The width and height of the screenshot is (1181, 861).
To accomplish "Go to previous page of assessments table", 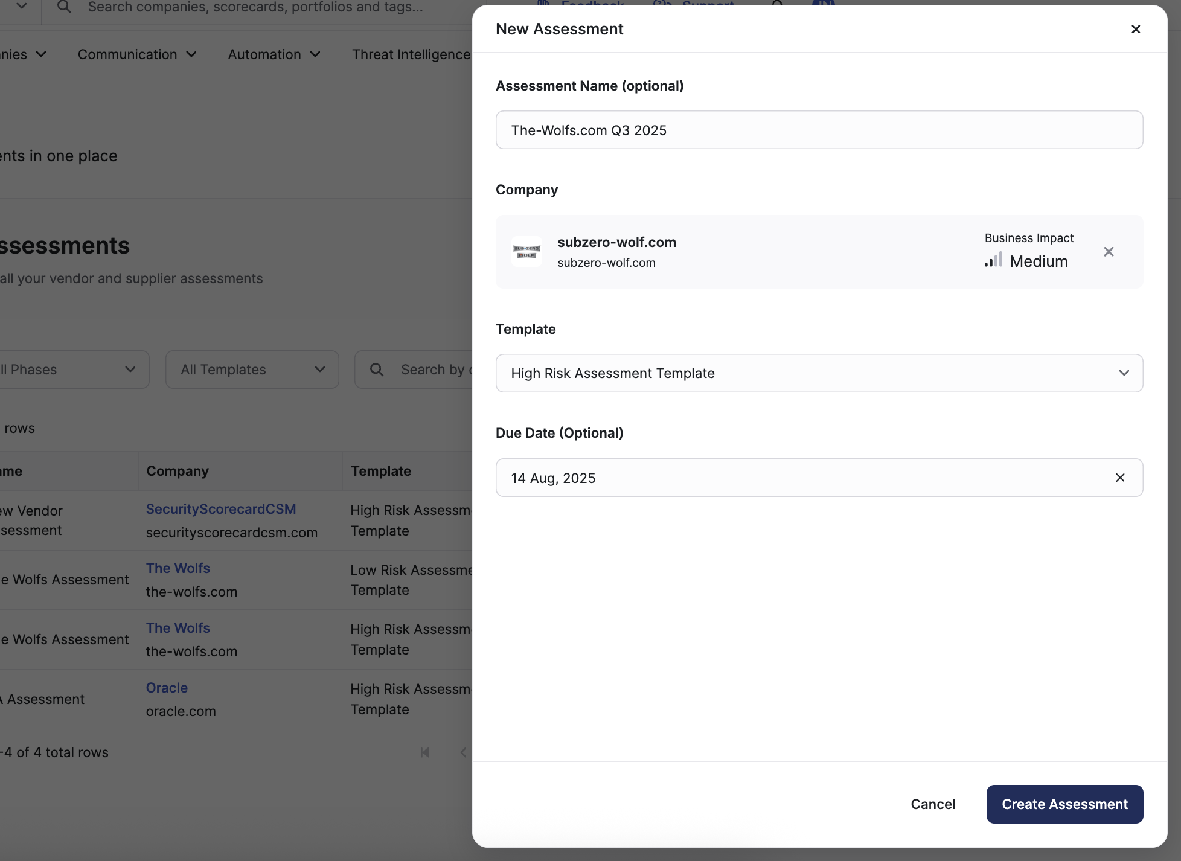I will pyautogui.click(x=463, y=752).
